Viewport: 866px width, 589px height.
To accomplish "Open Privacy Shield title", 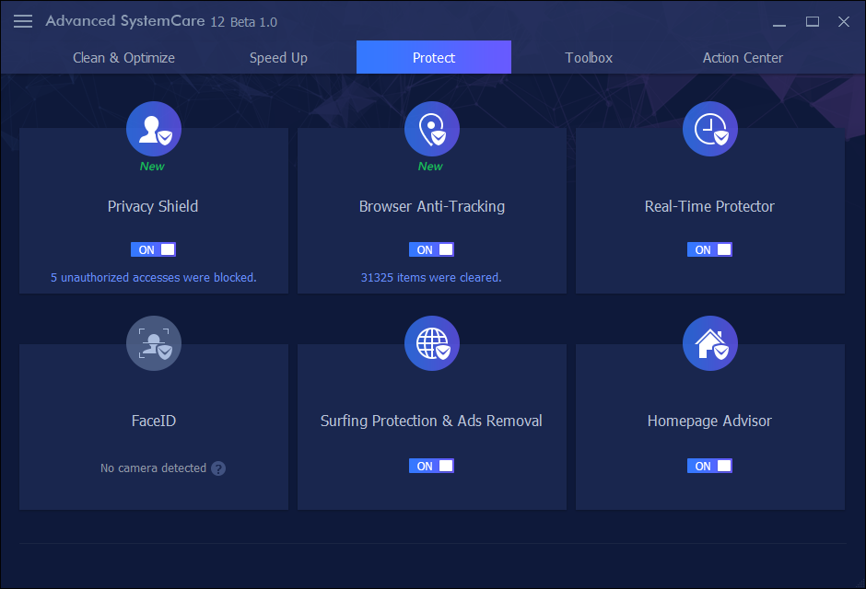I will click(153, 207).
